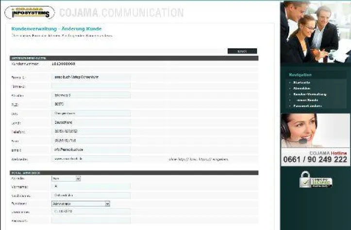Open Kunden-Verwaltung in the Navigation menu
This screenshot has width=351, height=230.
(310, 94)
